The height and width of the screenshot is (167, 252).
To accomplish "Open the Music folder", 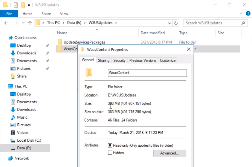I will pos(22,117).
